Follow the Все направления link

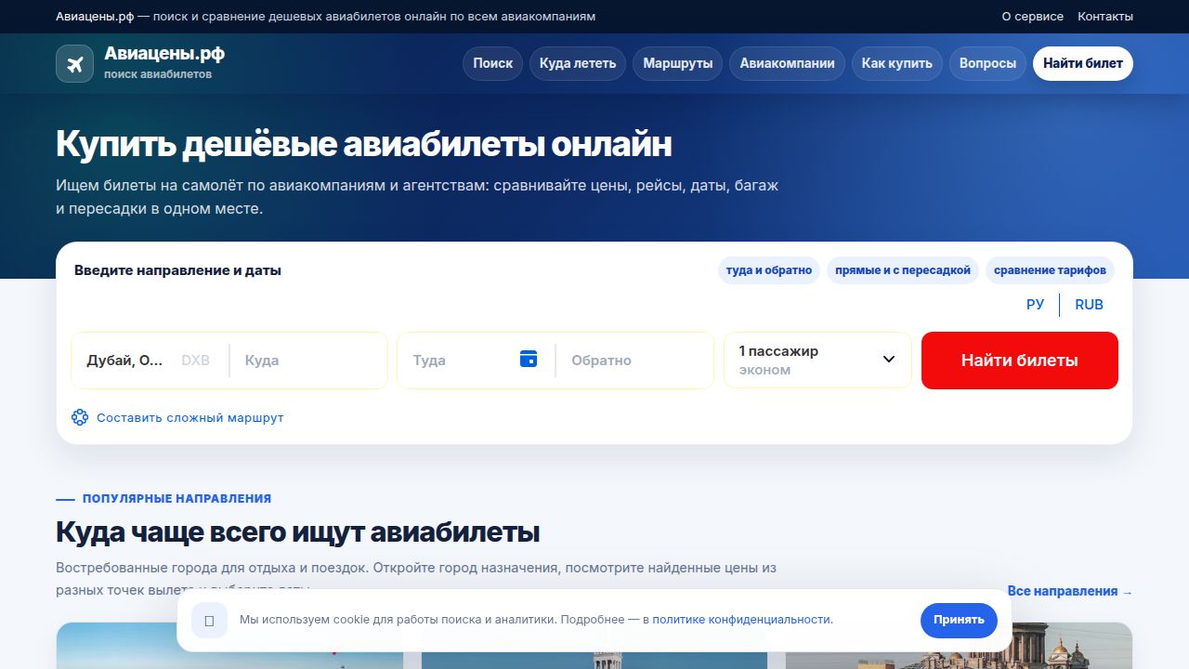point(1070,591)
